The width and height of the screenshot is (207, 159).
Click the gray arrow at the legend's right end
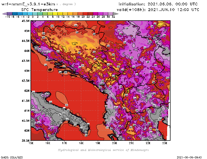[x=116, y=14]
